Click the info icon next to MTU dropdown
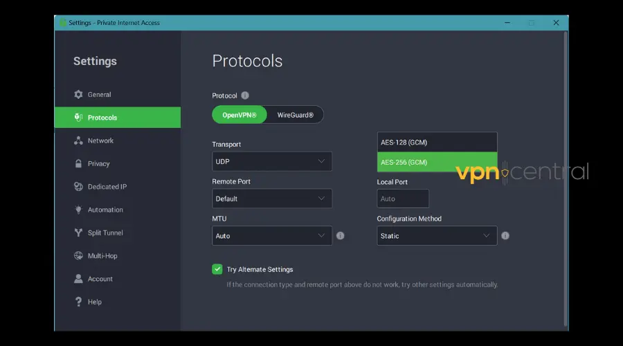 (x=340, y=235)
